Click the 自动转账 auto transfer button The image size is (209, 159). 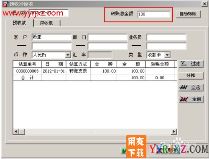[x=188, y=14]
